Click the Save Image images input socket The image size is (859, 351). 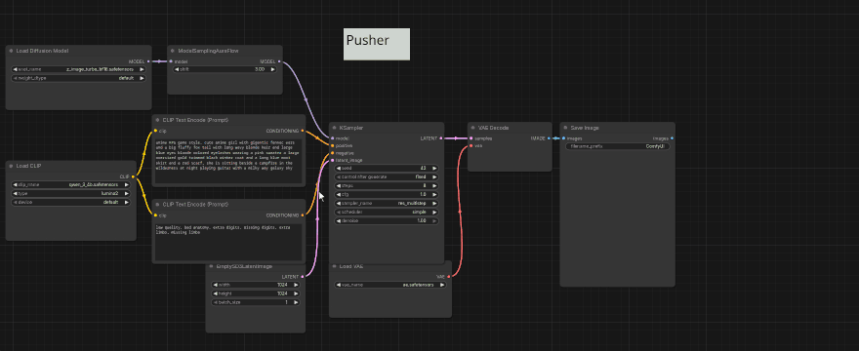pos(563,138)
